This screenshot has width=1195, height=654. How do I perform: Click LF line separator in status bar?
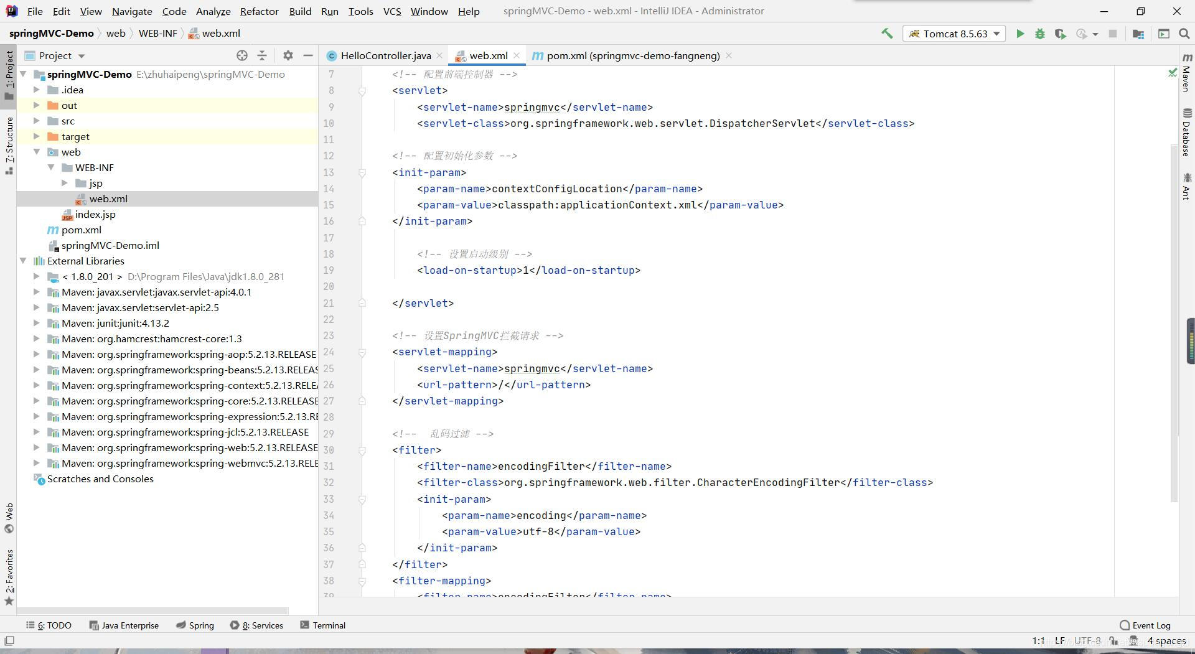click(x=1059, y=640)
